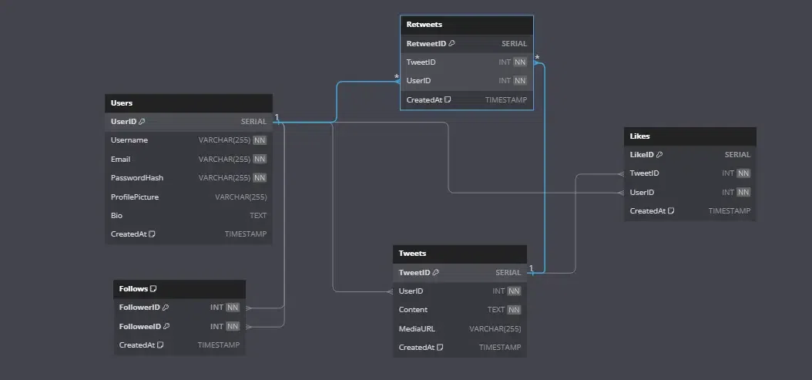
Task: Select the LikeID field name
Action: (643, 154)
